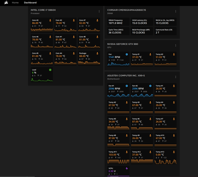Screen dimensions: 198x177
Task: Select the GPU Fan 1141 RPM reading
Action: point(114,57)
